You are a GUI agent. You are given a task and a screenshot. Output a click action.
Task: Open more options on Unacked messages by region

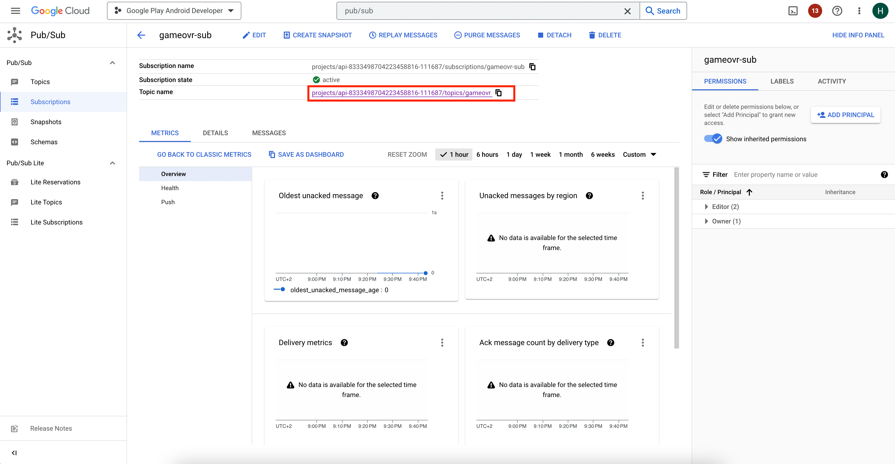point(643,196)
